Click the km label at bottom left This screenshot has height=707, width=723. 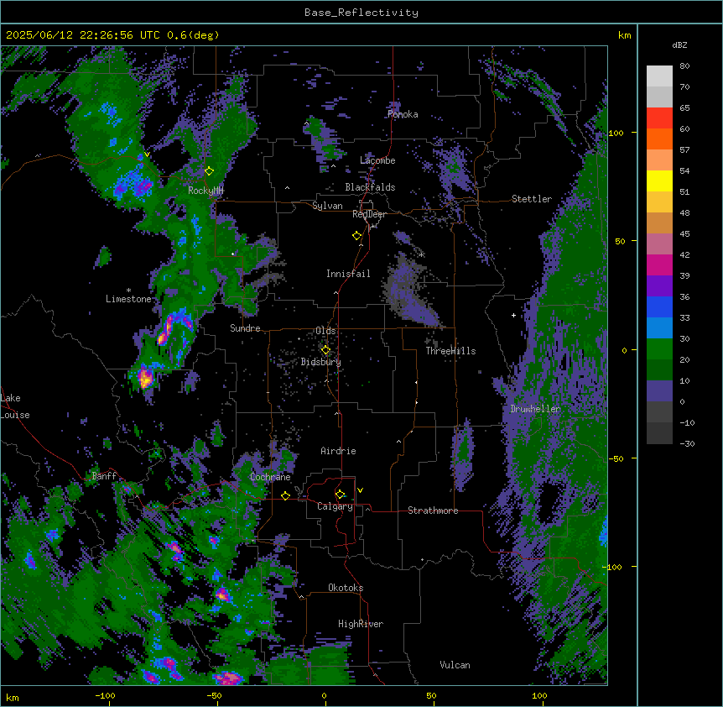click(x=13, y=697)
